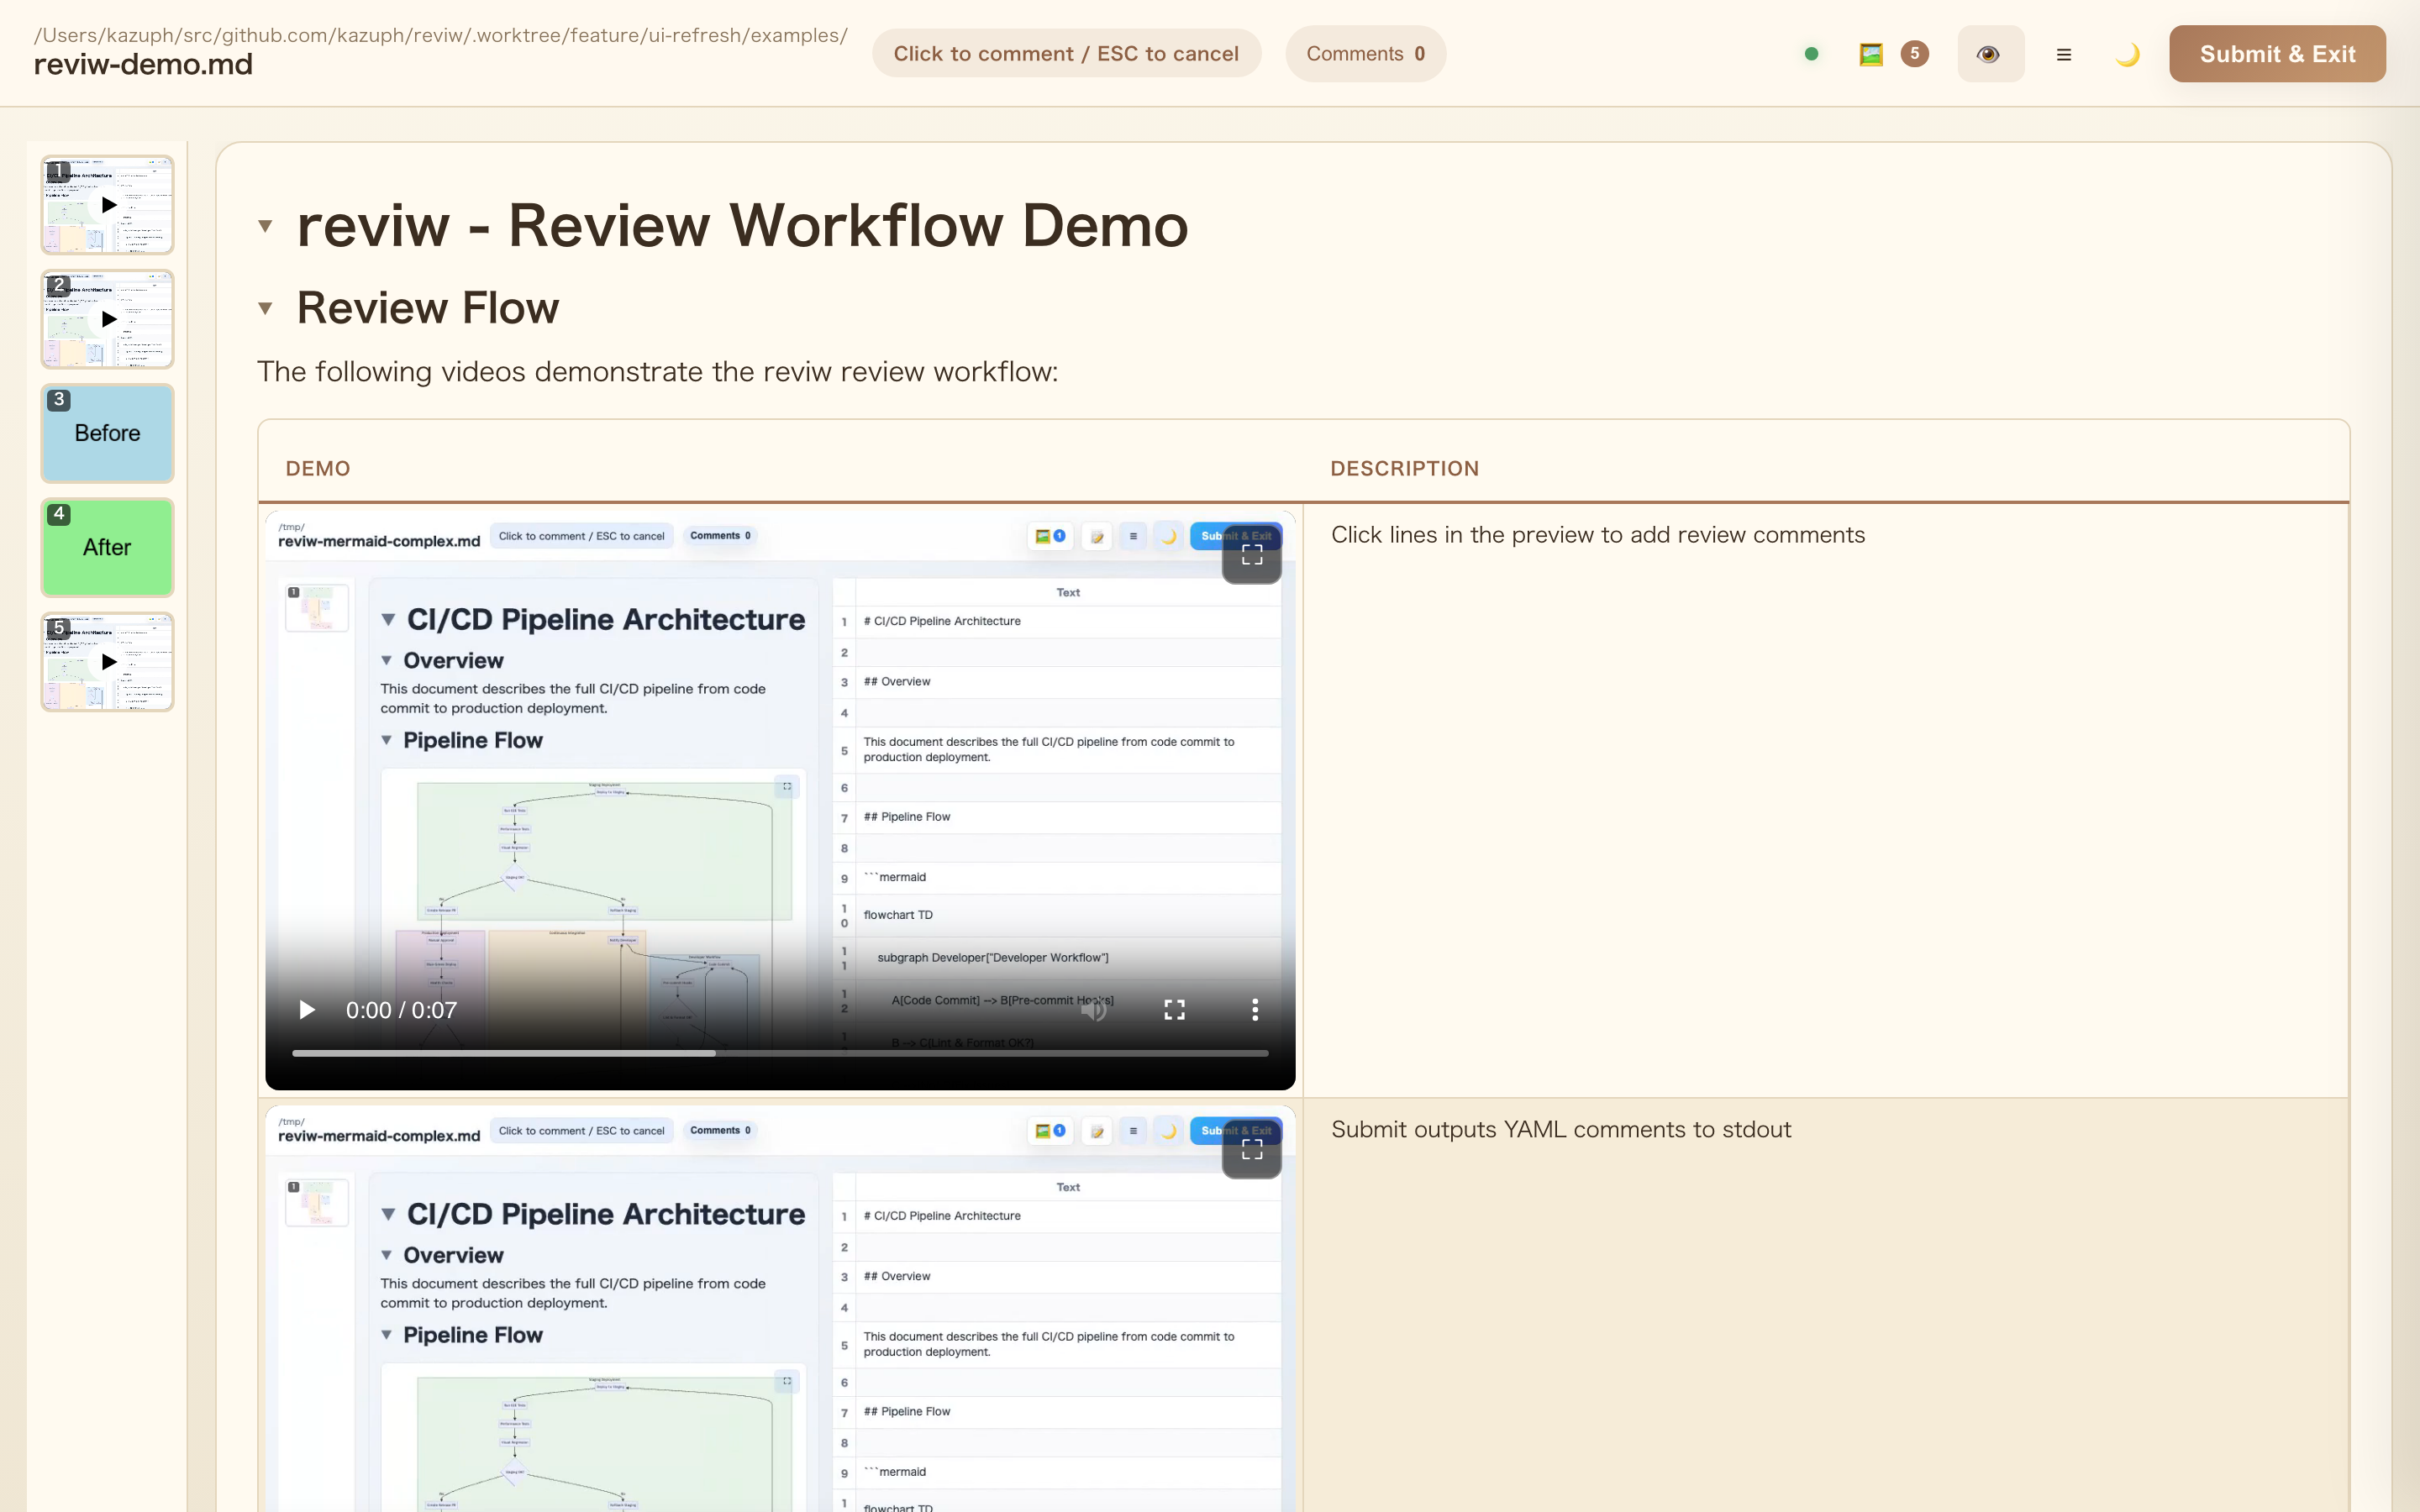Viewport: 2420px width, 1512px height.
Task: Click the file path above reviw-demo.md
Action: click(441, 35)
